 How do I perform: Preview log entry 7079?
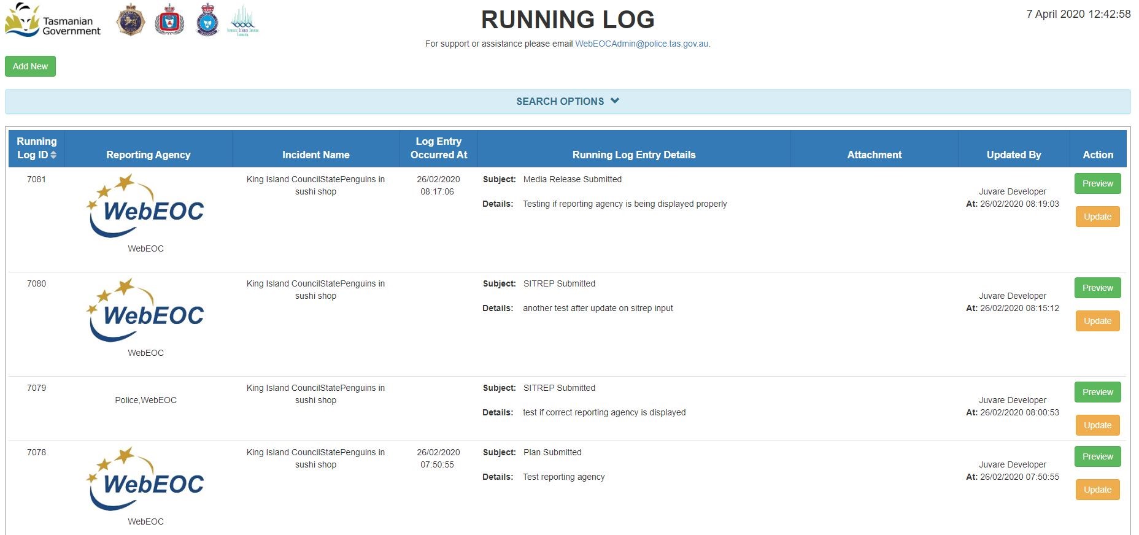point(1097,392)
